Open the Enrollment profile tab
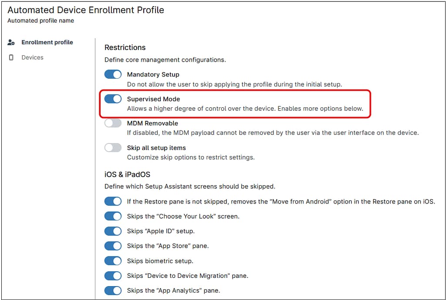Viewport: 446px width, 300px height. [x=47, y=43]
